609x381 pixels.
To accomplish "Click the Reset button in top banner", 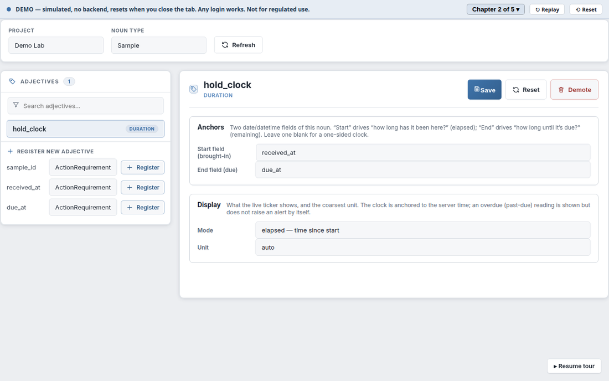I will 586,9.
